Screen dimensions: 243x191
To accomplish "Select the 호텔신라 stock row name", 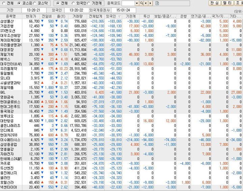I will tap(7, 182).
